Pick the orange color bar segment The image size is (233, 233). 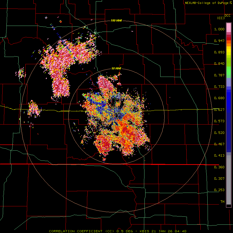pyautogui.click(x=229, y=45)
